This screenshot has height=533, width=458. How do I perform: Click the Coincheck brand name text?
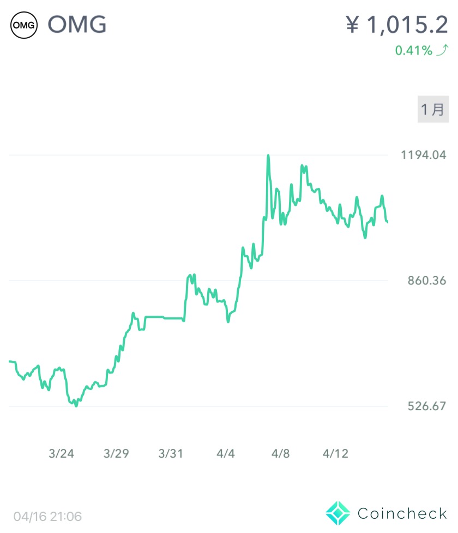(x=402, y=513)
